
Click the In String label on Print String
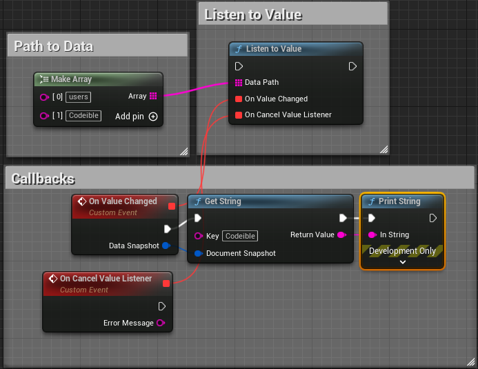[395, 235]
